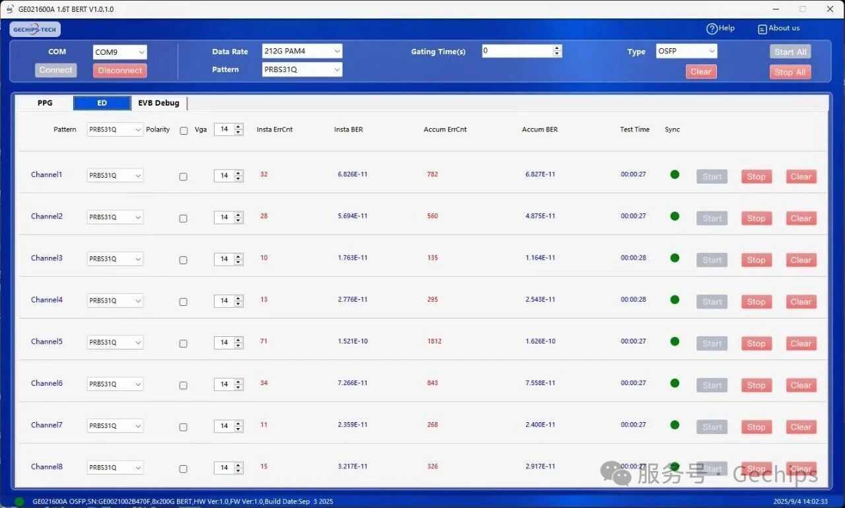Image resolution: width=845 pixels, height=508 pixels.
Task: Open the Type OSFP dropdown
Action: point(686,51)
